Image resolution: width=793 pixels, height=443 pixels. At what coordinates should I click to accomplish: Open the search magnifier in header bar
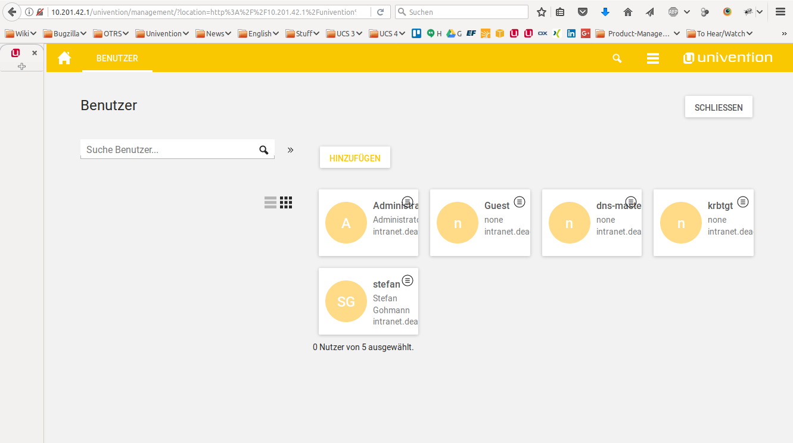(617, 58)
